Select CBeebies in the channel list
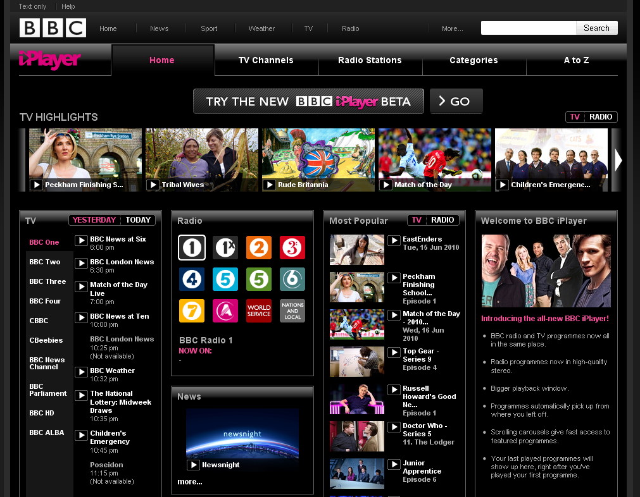640x497 pixels. (46, 340)
